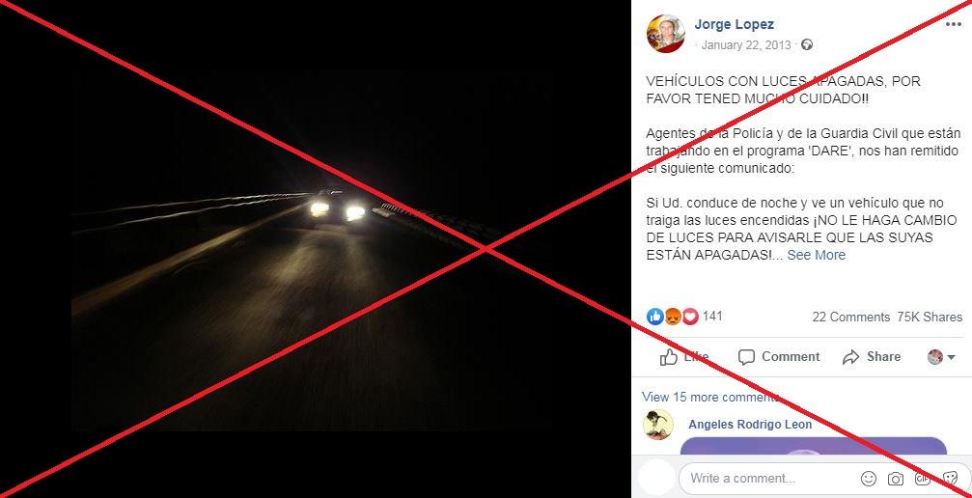The height and width of the screenshot is (498, 972).
Task: Open the 22 Comments link
Action: 850,317
